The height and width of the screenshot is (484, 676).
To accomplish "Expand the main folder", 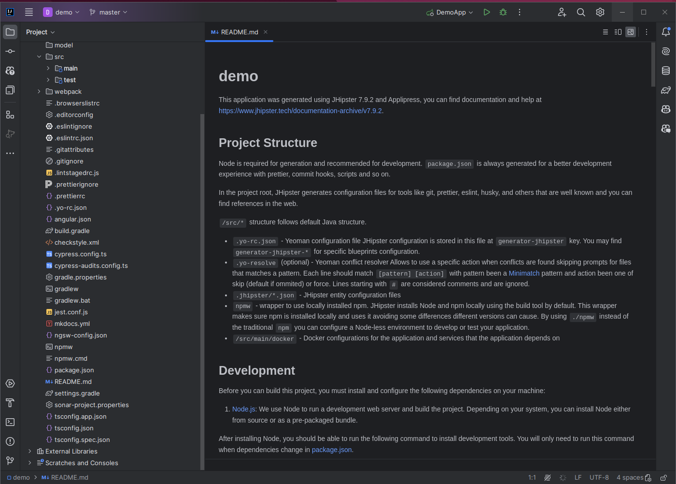I will click(x=48, y=68).
